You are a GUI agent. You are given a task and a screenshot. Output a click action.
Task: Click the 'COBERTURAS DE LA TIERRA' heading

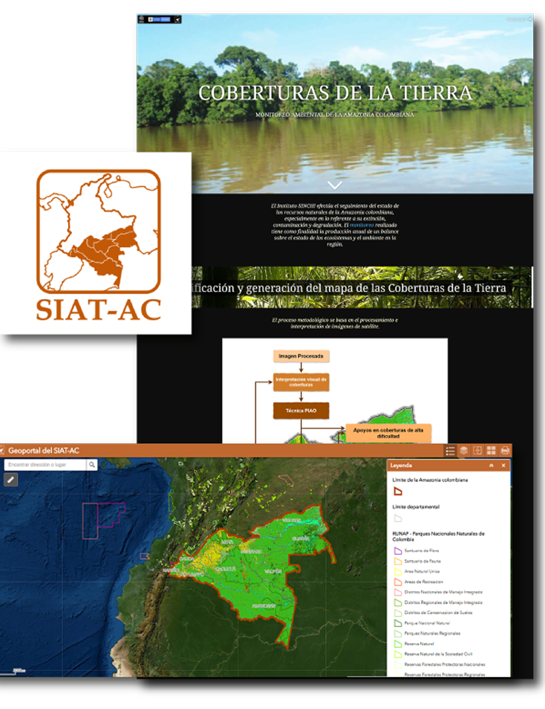[x=335, y=93]
